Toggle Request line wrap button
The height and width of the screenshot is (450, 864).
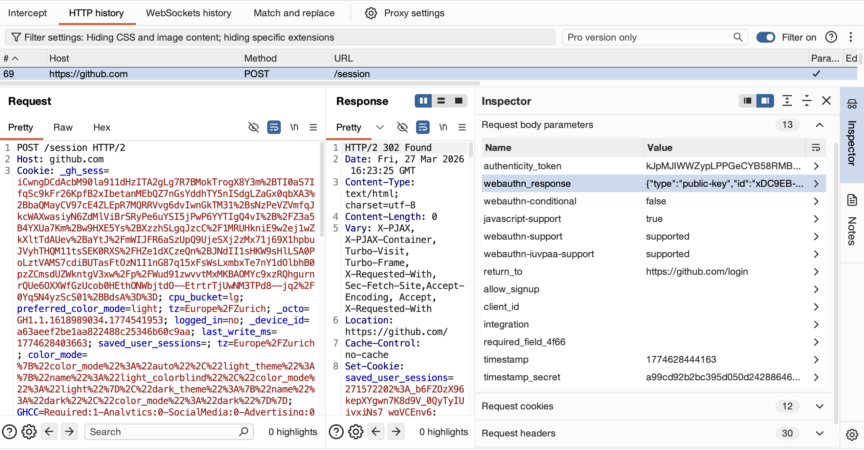click(x=274, y=127)
